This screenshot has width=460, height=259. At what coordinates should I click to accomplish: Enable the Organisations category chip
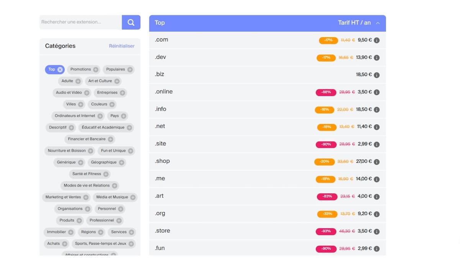(x=73, y=209)
